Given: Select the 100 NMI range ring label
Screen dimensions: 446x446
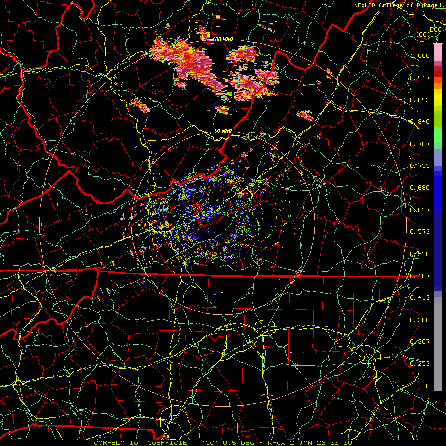Looking at the screenshot, I should [223, 39].
